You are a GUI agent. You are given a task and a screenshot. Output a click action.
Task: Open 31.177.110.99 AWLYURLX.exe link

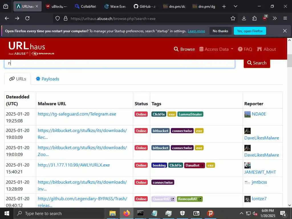click(x=74, y=165)
